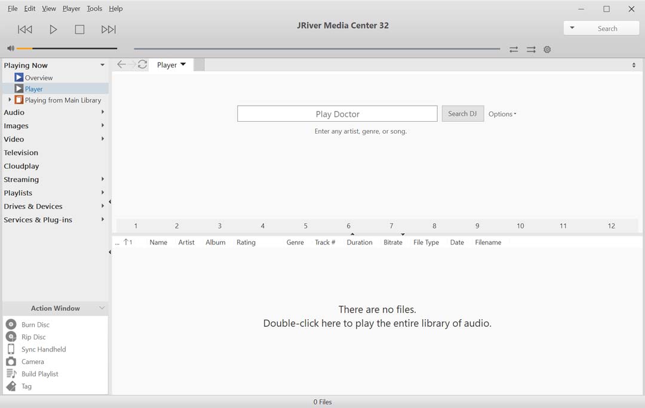This screenshot has width=645, height=408.
Task: Open Rip Disc action
Action: pos(33,337)
